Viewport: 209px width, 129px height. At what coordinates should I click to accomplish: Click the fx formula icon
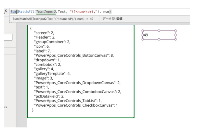coord(6,11)
